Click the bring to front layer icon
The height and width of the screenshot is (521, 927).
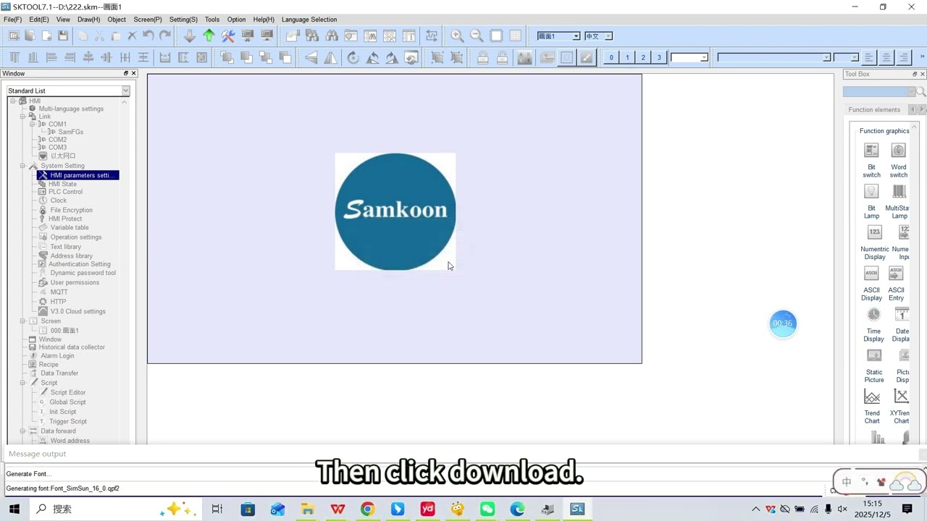[227, 57]
